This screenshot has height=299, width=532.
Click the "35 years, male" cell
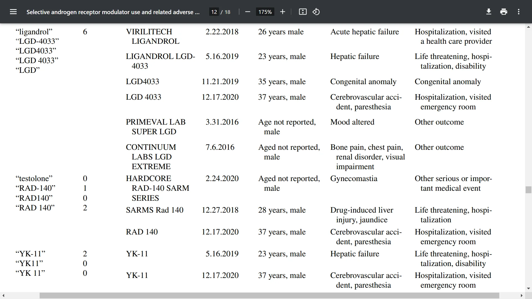[282, 82]
